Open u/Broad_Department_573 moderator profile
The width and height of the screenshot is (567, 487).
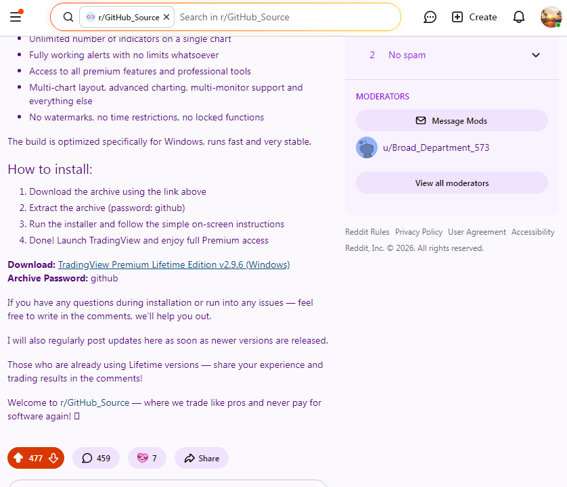tap(436, 147)
